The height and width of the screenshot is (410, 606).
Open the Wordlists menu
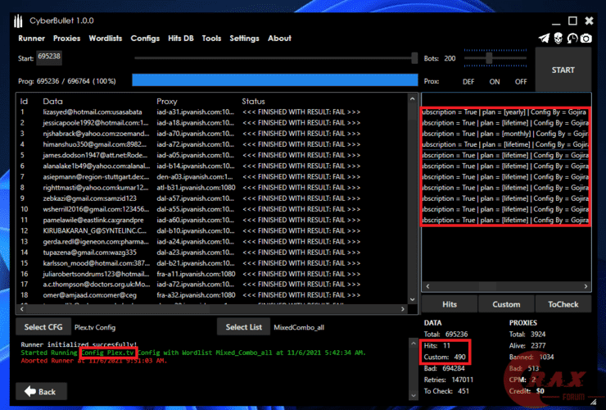pos(106,39)
